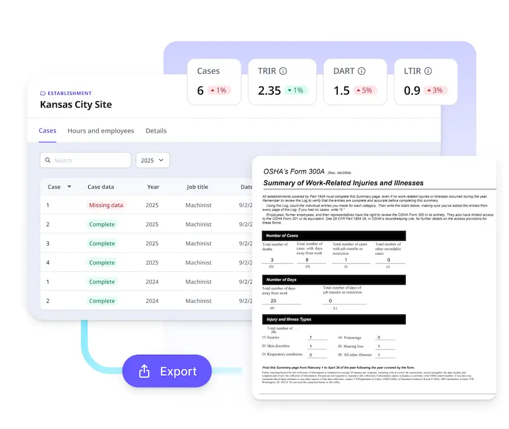Click the Export button
This screenshot has width=509, height=429.
pyautogui.click(x=167, y=371)
